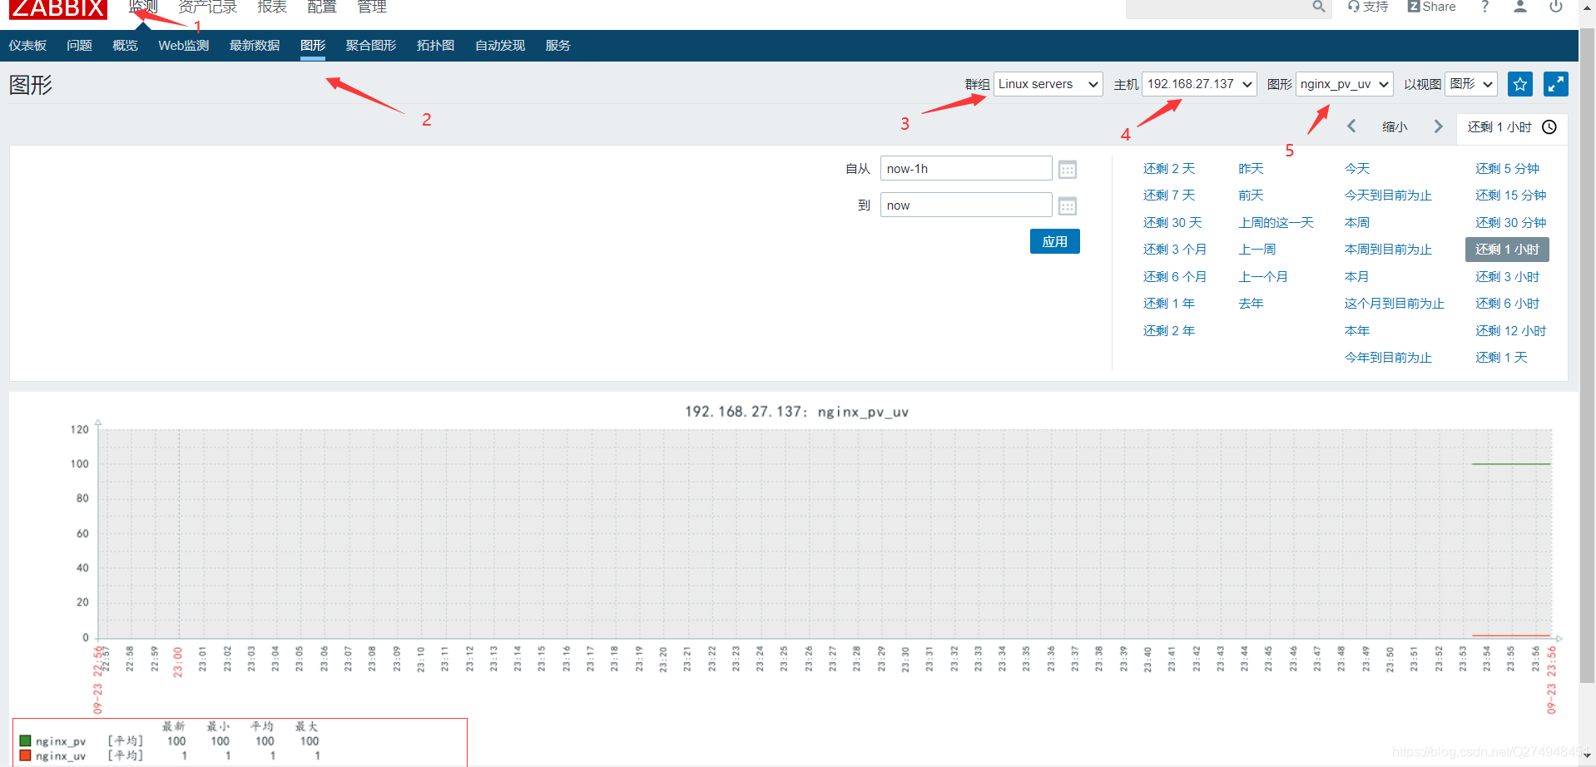Go to Latest data (最新数据) submenu
The width and height of the screenshot is (1596, 767).
pos(255,46)
